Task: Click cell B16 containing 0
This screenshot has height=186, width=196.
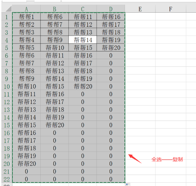Action: (55, 133)
